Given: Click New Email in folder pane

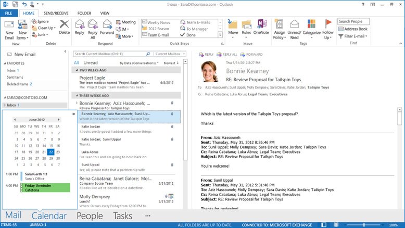Looking at the screenshot, I should (21, 55).
